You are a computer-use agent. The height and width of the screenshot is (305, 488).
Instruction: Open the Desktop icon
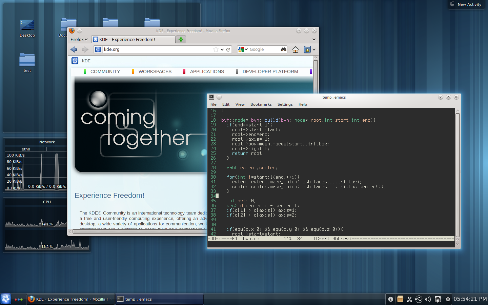coord(27,28)
